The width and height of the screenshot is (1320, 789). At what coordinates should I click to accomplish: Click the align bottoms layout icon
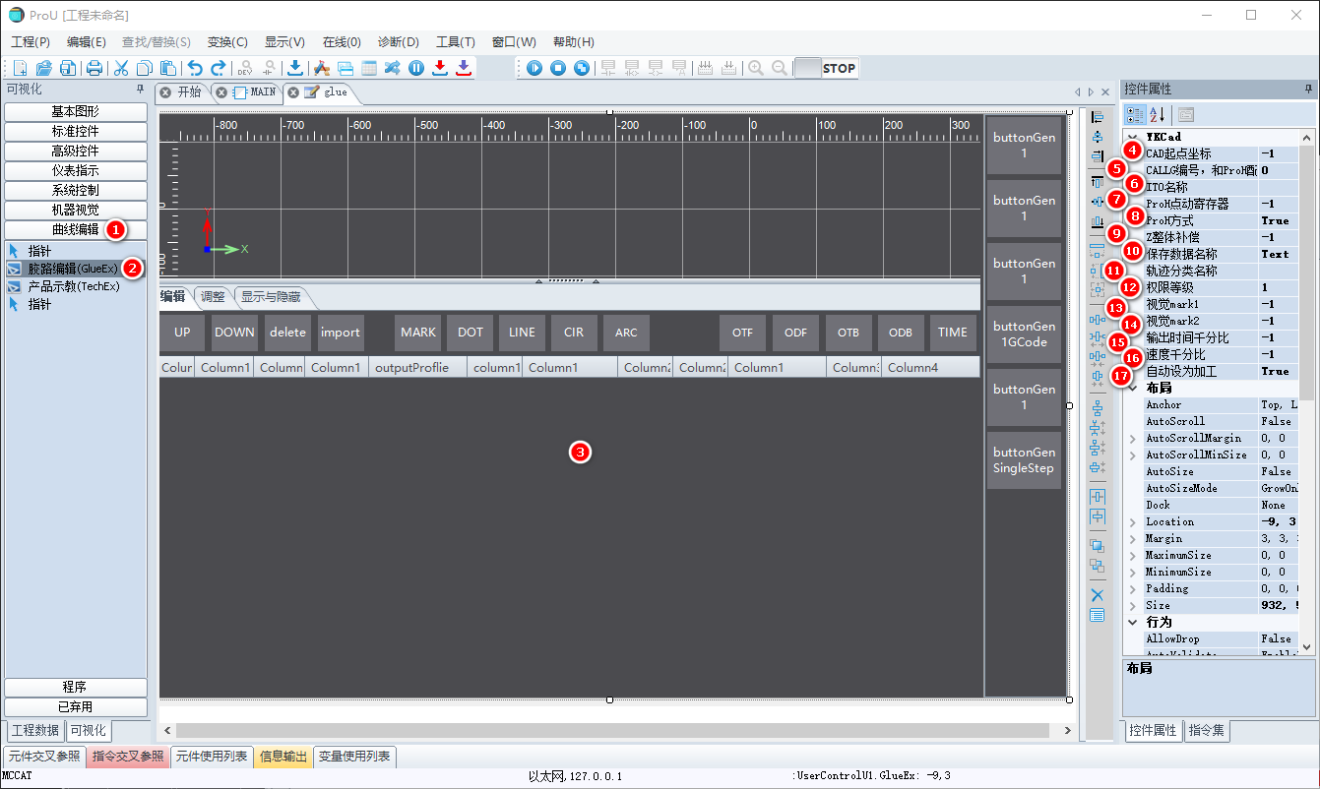coord(1098,221)
